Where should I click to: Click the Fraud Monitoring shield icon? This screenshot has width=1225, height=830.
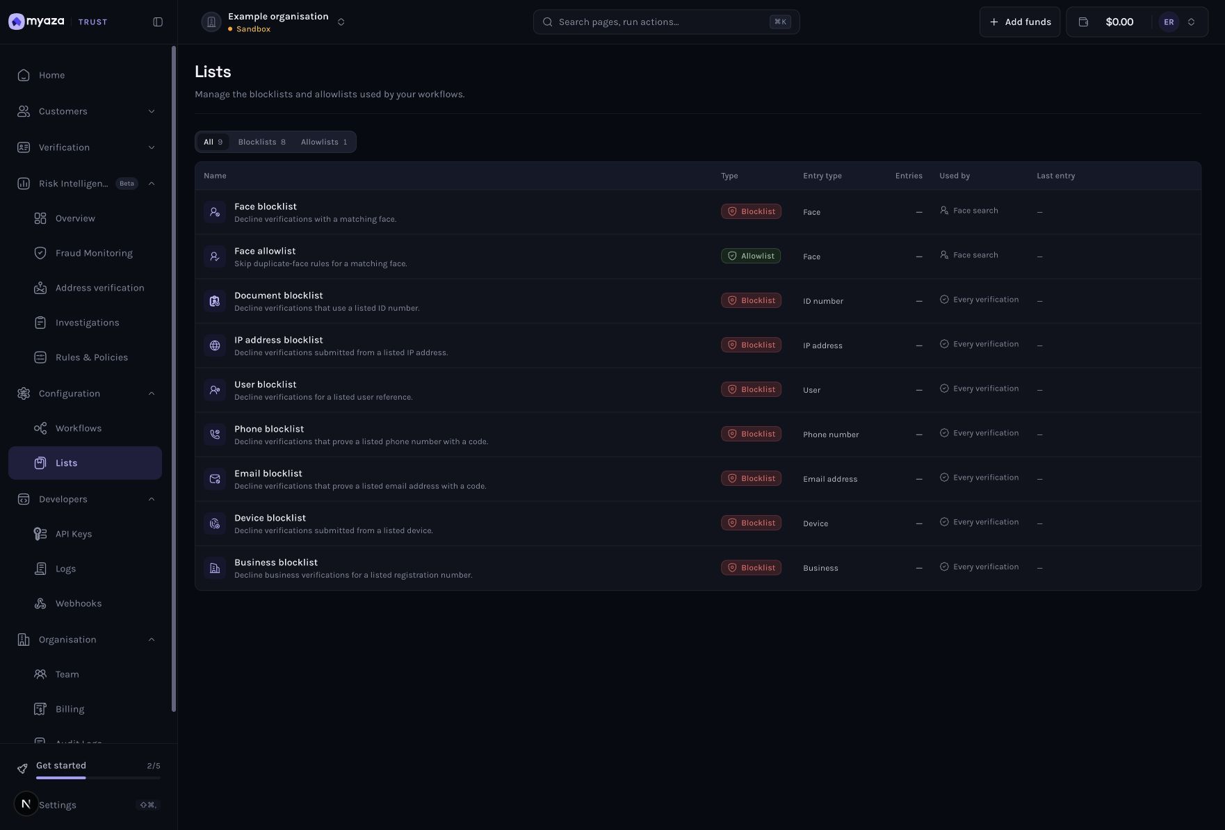click(40, 253)
